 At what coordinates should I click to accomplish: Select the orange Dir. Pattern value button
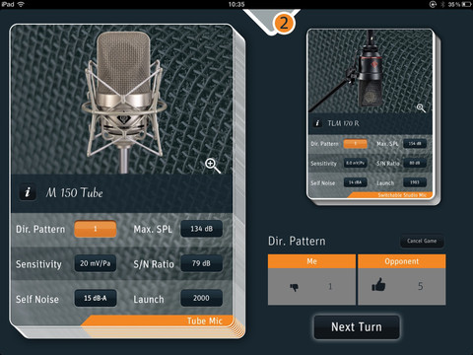(96, 229)
